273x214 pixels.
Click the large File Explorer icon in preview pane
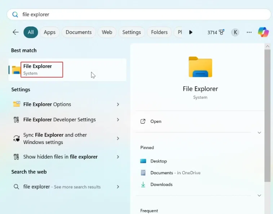point(200,67)
